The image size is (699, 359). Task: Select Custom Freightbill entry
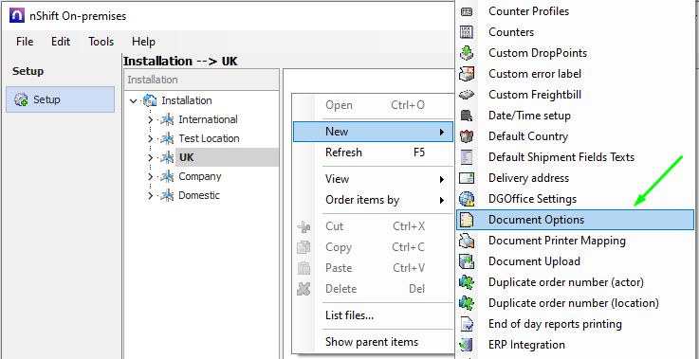575,95
